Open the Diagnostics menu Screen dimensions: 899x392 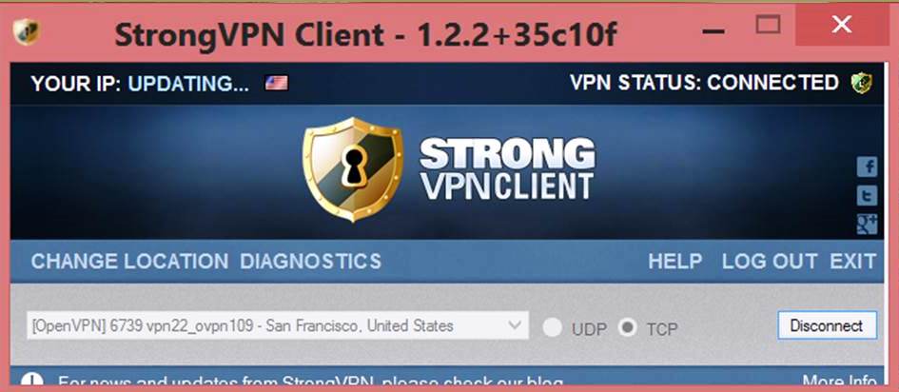[310, 262]
